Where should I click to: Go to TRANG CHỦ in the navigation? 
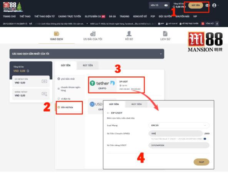[9, 17]
